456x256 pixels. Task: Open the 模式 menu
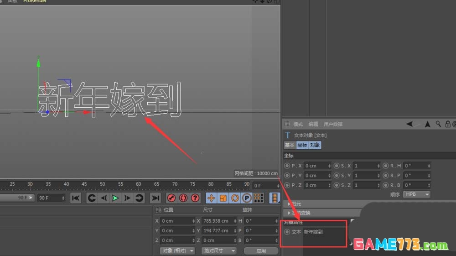click(298, 124)
